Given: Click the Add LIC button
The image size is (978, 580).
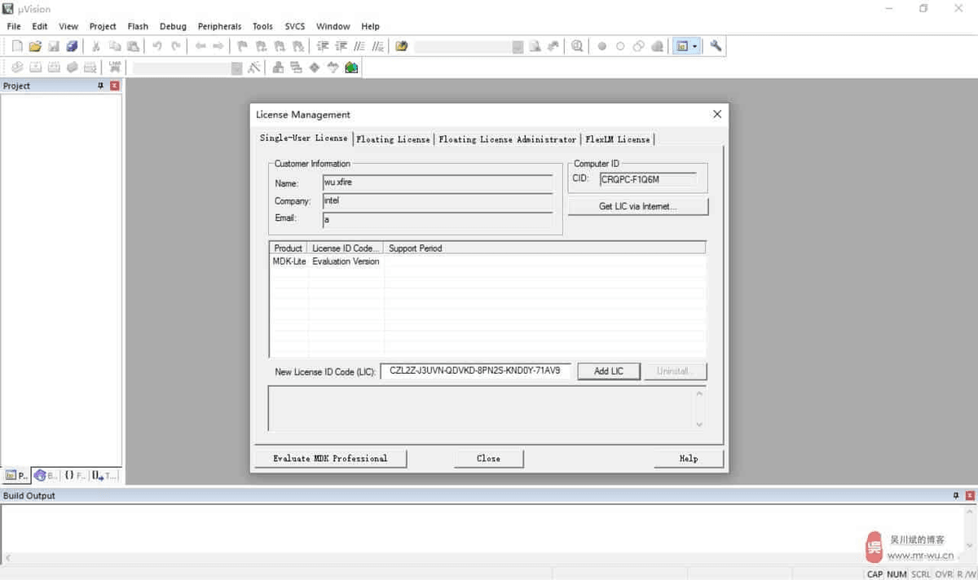Looking at the screenshot, I should 608,371.
